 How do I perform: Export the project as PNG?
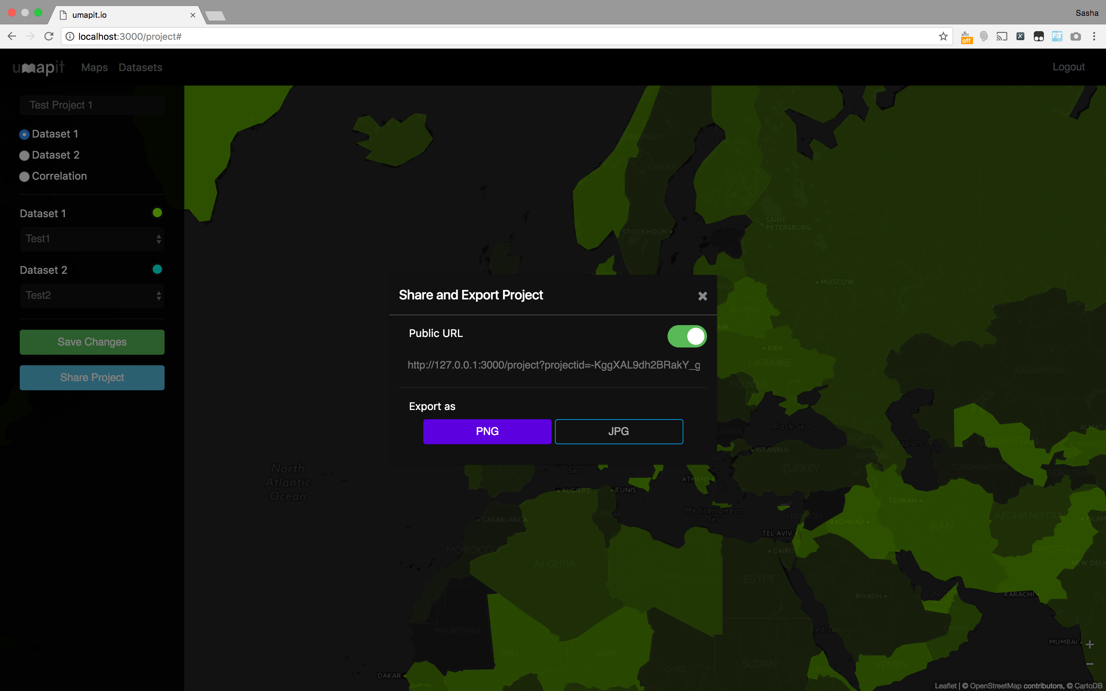pos(487,431)
